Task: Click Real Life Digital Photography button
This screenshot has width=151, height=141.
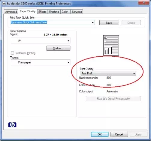Action: pyautogui.click(x=113, y=99)
